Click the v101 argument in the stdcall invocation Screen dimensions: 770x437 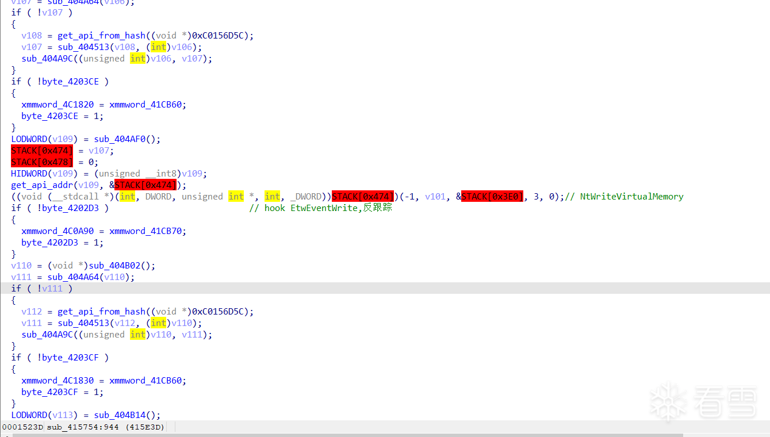(435, 196)
